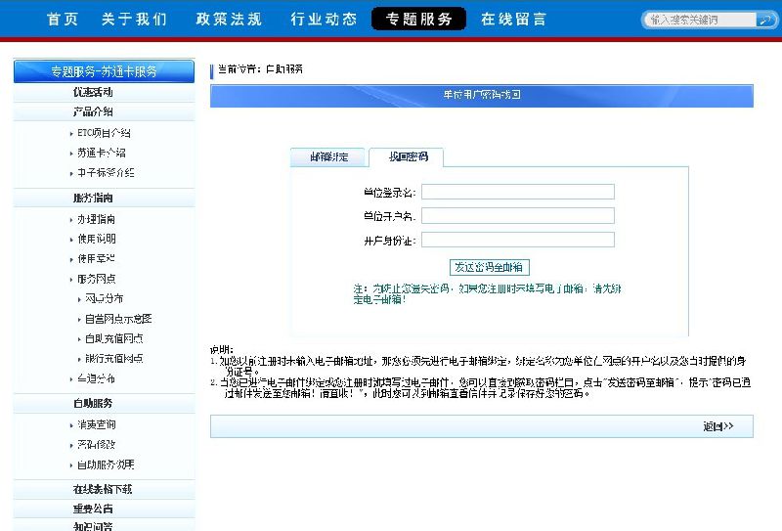The height and width of the screenshot is (531, 782).
Task: Click the 首页 navigation menu item
Action: [x=63, y=20]
